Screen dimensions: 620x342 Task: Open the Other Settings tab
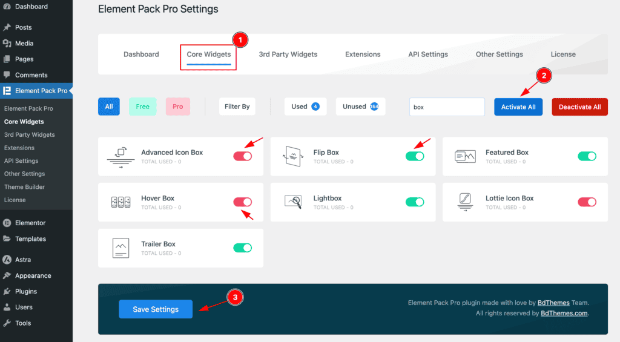[x=499, y=54]
